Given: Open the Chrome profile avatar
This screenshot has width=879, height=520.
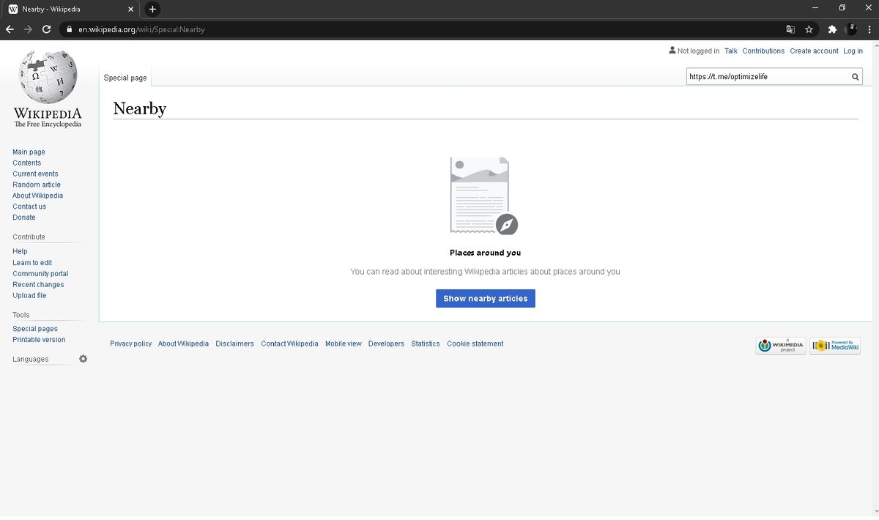Looking at the screenshot, I should click(x=851, y=29).
